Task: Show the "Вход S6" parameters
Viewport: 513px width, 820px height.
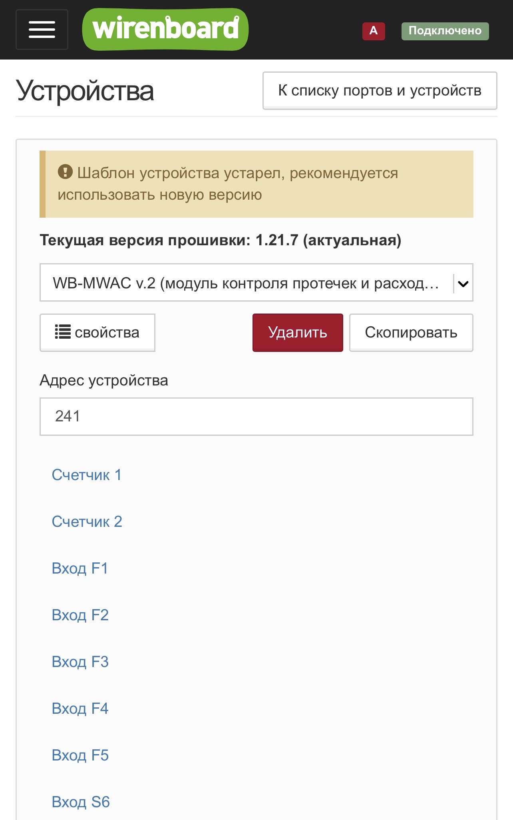Action: coord(81,802)
